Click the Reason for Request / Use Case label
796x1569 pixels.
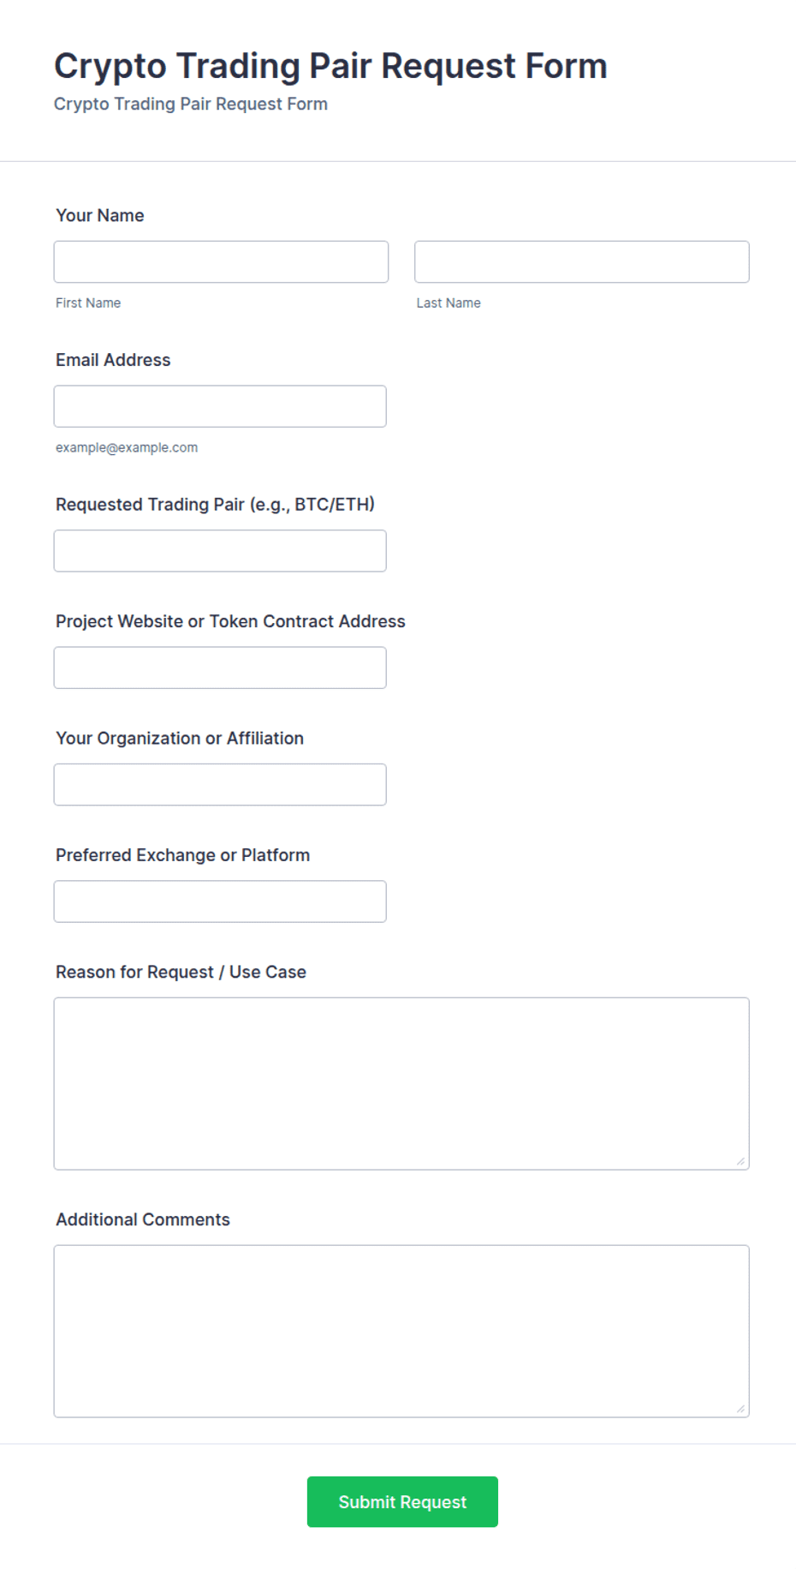[x=181, y=973]
